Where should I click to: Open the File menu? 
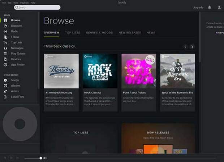(4, 3)
